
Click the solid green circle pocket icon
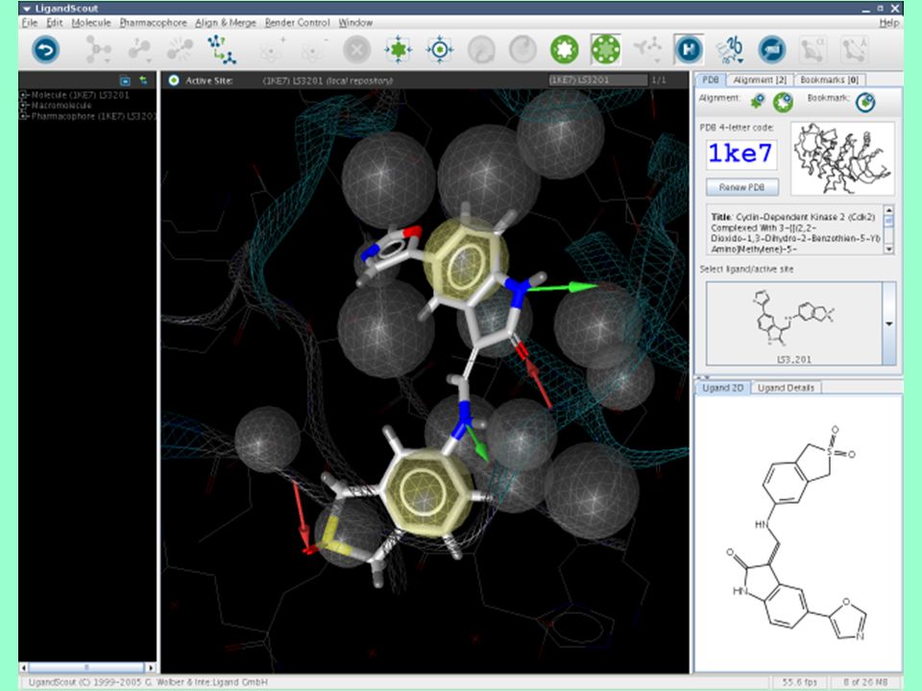tap(565, 49)
